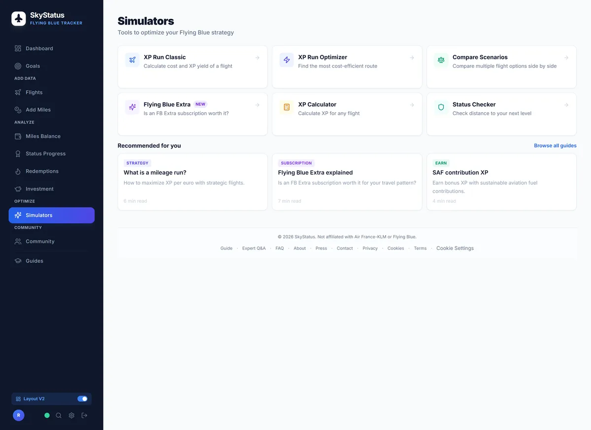Click the search magnifier icon in sidebar footer

[x=59, y=415]
